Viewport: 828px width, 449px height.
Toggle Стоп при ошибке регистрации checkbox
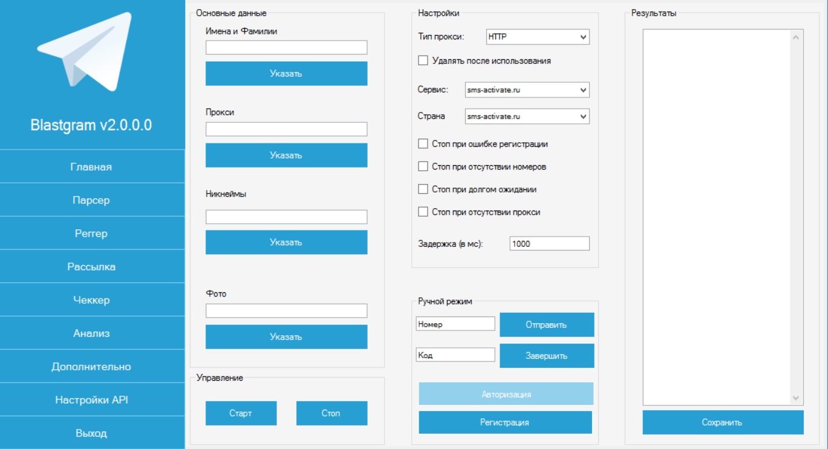(x=423, y=144)
